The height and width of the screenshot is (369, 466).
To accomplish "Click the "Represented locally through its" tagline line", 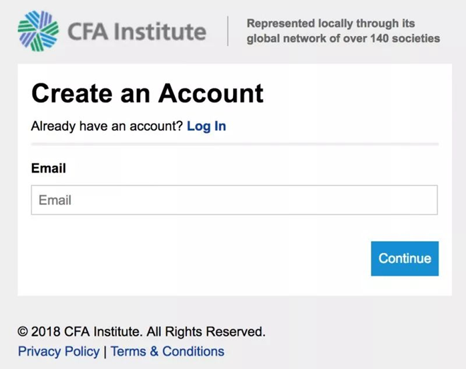I will (x=330, y=23).
